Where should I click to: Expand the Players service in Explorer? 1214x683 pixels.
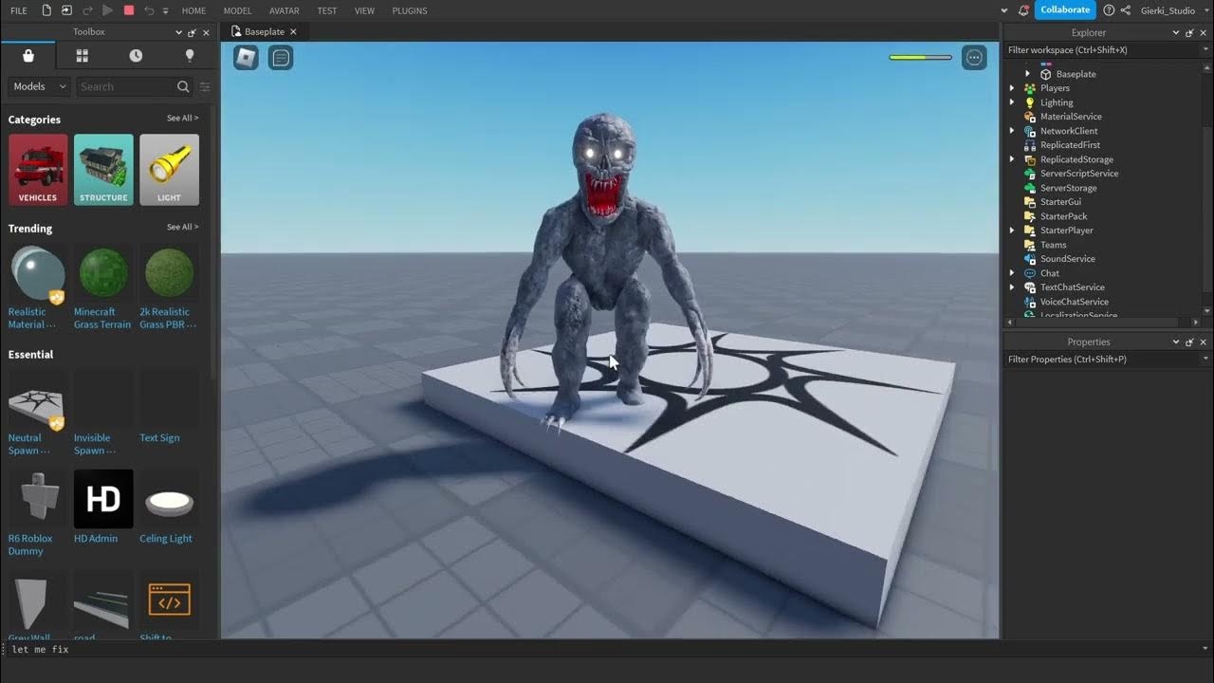(1012, 88)
